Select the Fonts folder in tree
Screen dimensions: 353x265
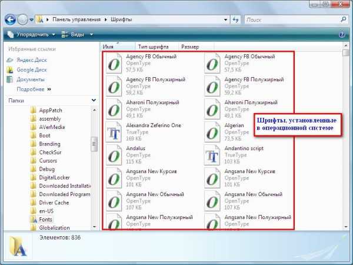(46, 218)
